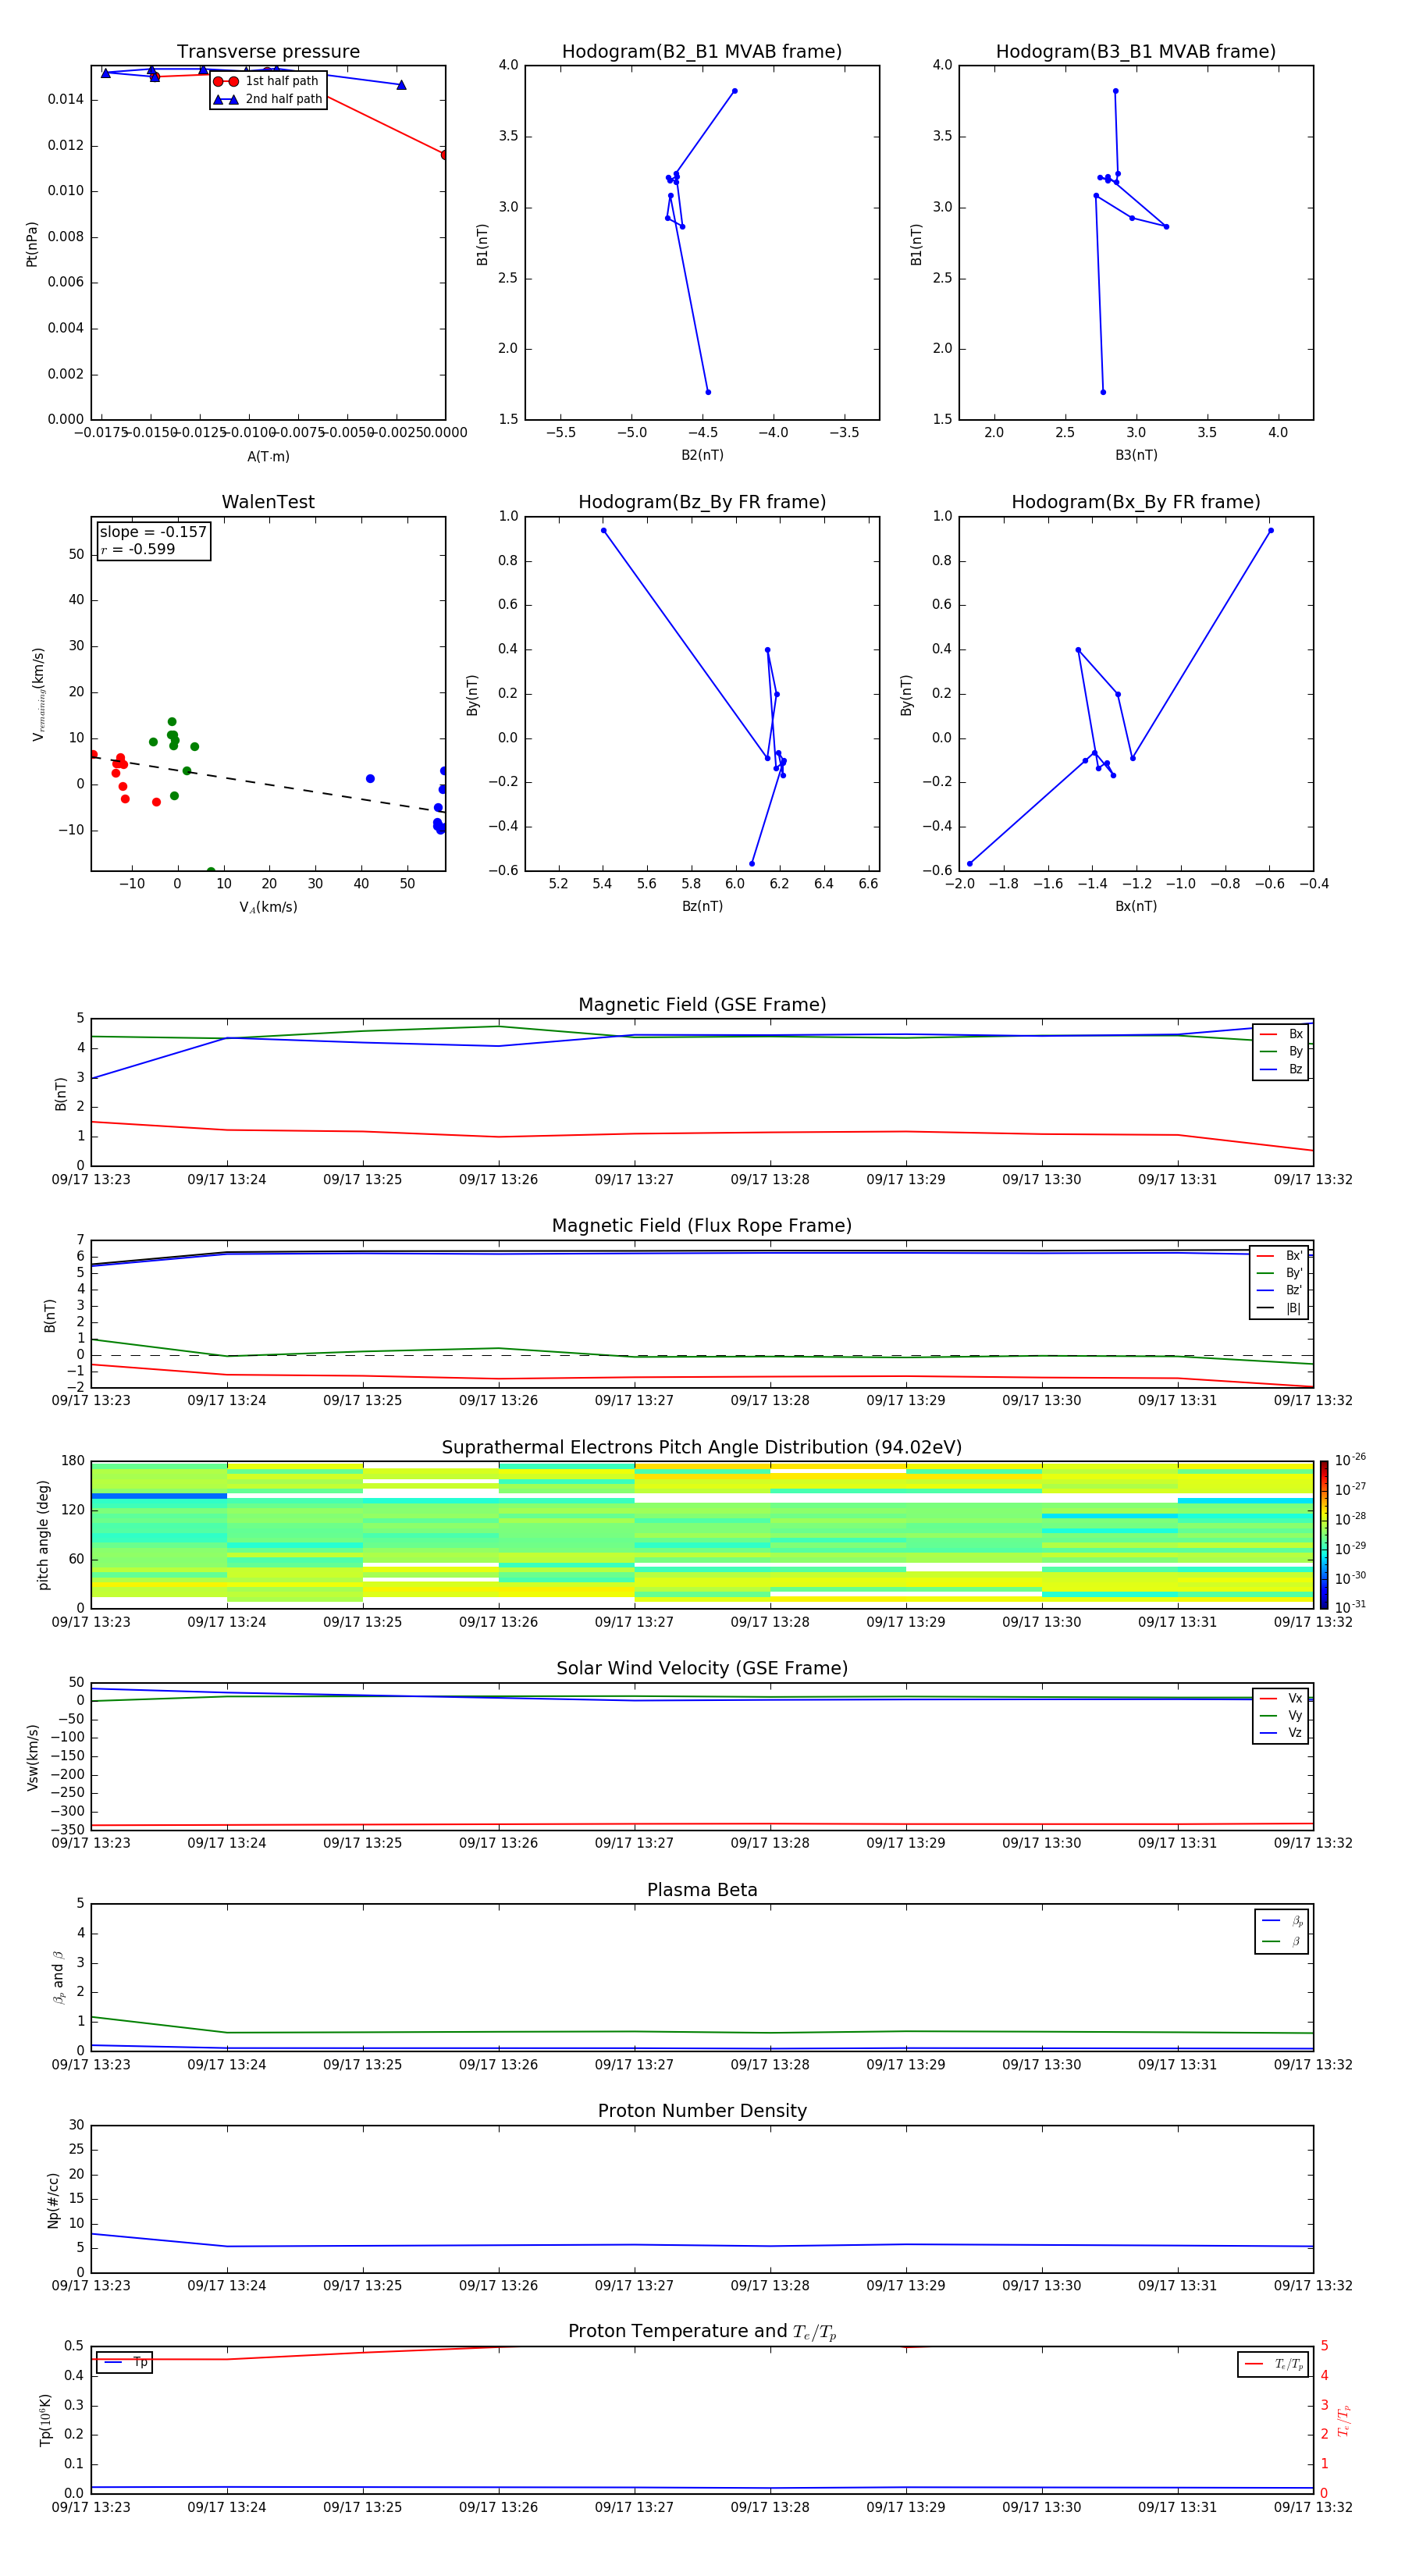This screenshot has width=1405, height=2576.
Task: Click the 'Hodogram(B2_B1 MVAB frame)' title
Action: tap(702, 52)
